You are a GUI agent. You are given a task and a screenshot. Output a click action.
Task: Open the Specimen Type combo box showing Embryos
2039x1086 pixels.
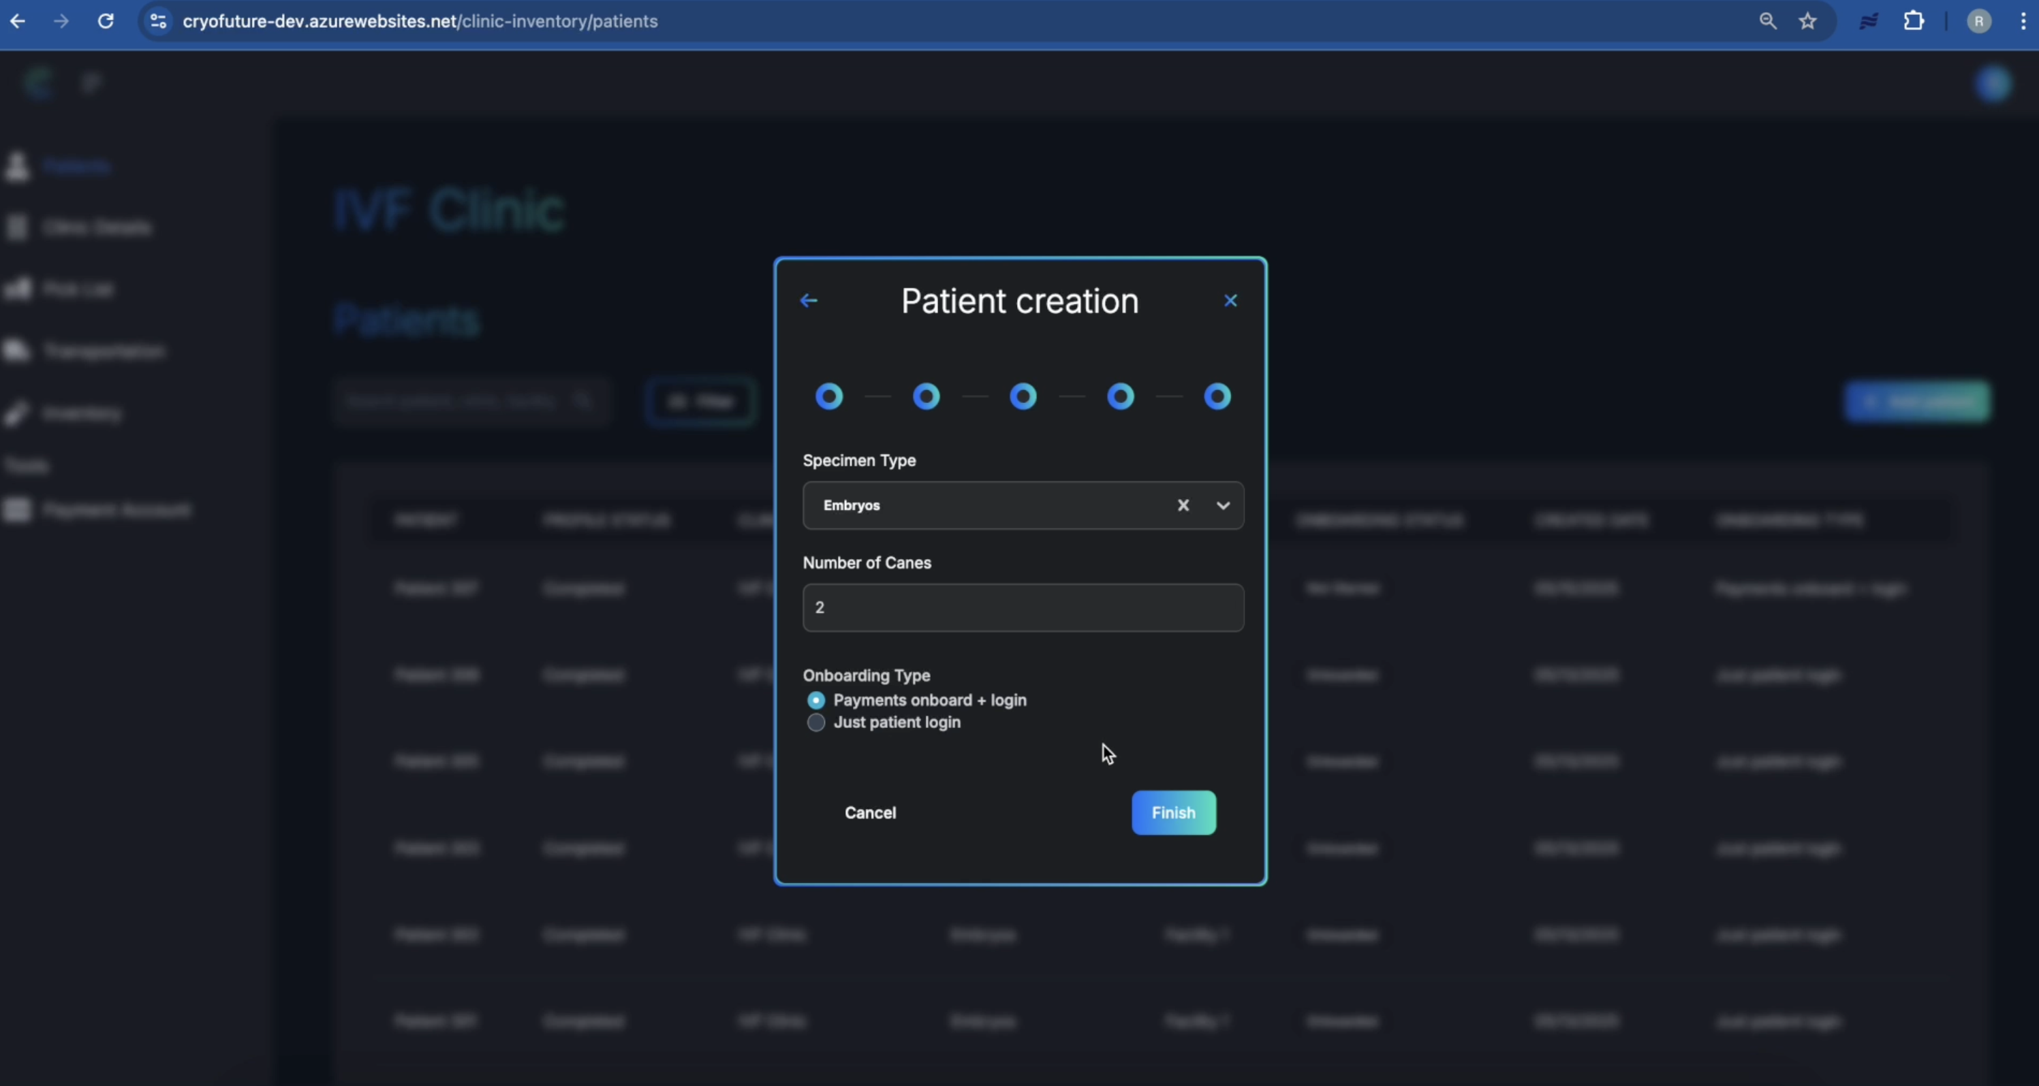[982, 505]
